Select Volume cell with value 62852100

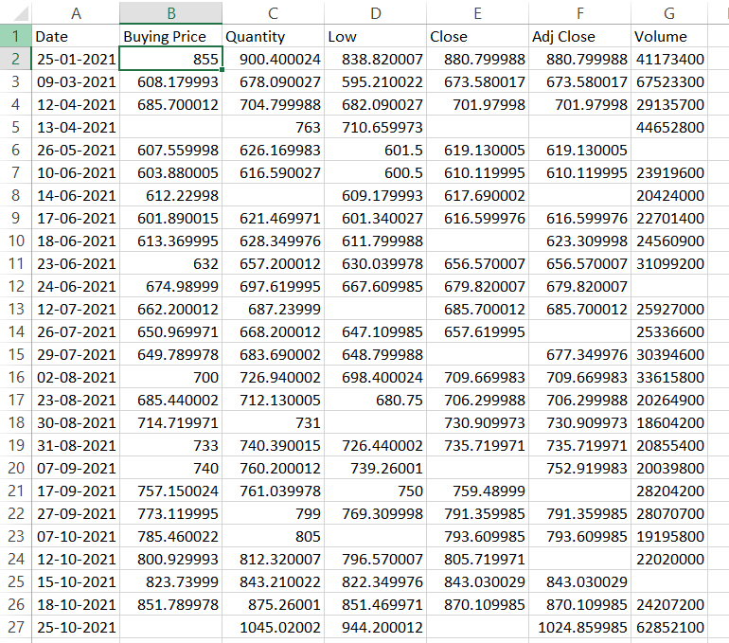coord(669,627)
